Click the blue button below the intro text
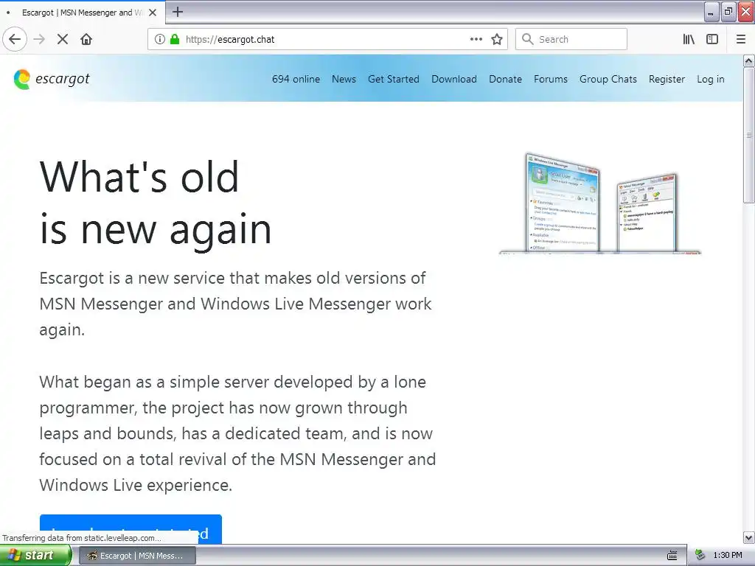This screenshot has height=566, width=755. 131,528
